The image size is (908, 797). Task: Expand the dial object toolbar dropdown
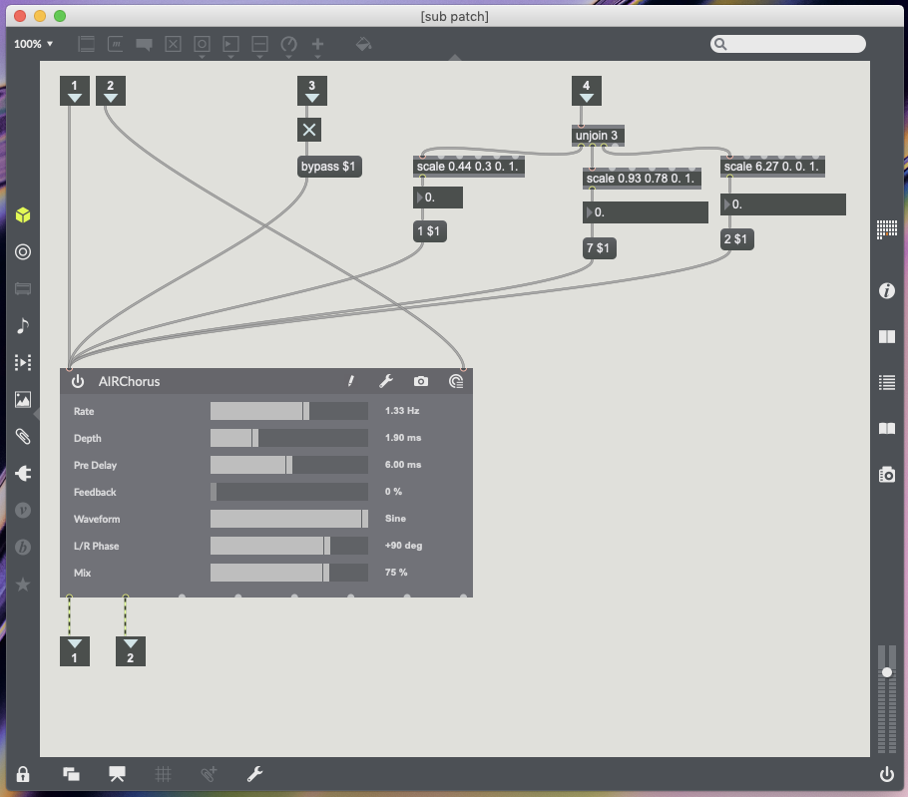pos(289,45)
